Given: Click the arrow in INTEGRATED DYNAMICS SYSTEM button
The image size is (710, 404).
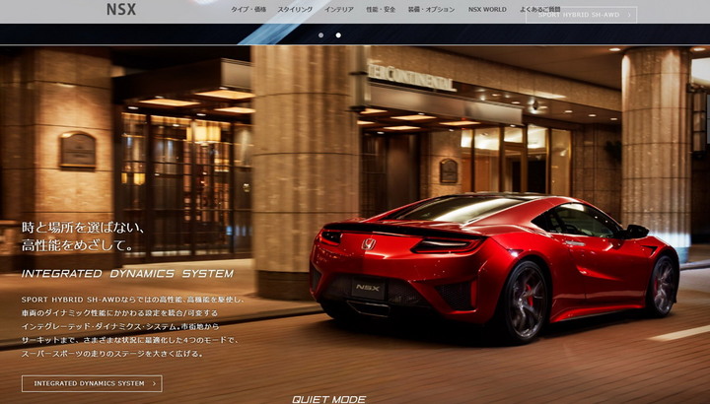Looking at the screenshot, I should (x=155, y=383).
